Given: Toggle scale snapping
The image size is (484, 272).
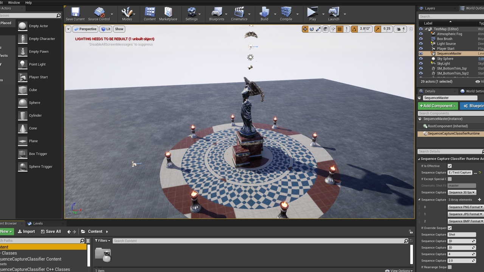Looking at the screenshot, I should pos(378,29).
